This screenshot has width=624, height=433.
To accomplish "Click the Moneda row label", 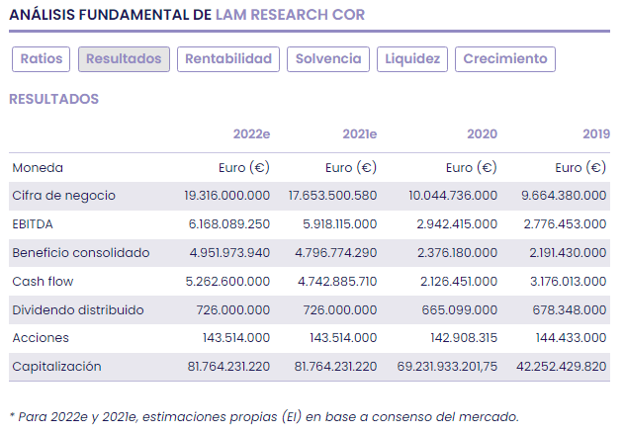I will (x=38, y=167).
